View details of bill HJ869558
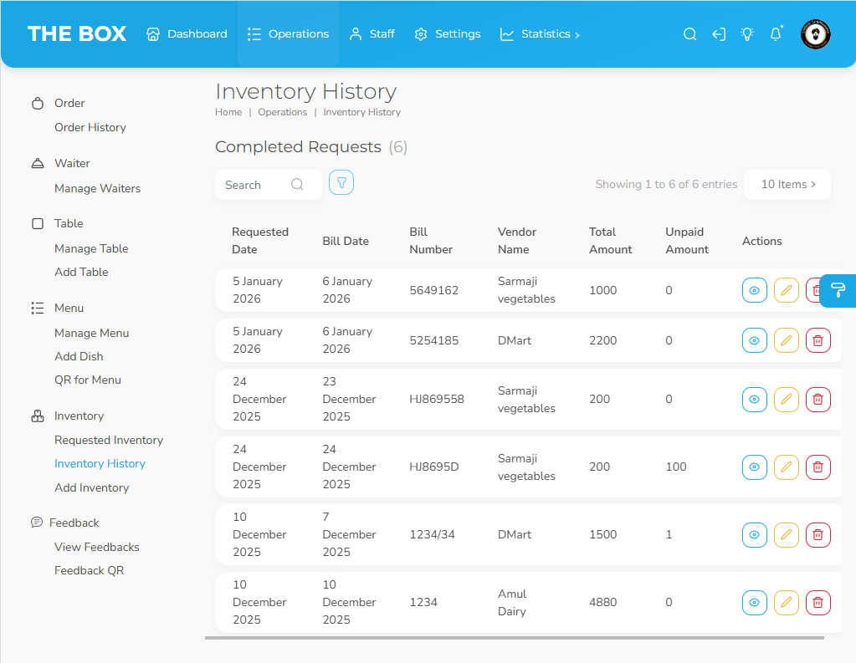The width and height of the screenshot is (856, 663). tap(754, 399)
